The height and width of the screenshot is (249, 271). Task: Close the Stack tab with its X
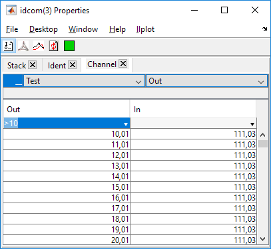pos(33,65)
